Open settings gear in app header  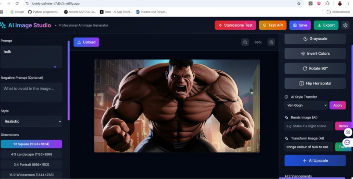coord(346,25)
